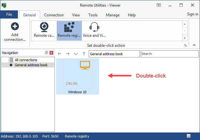Click the Port: 5650 status text

50,136
